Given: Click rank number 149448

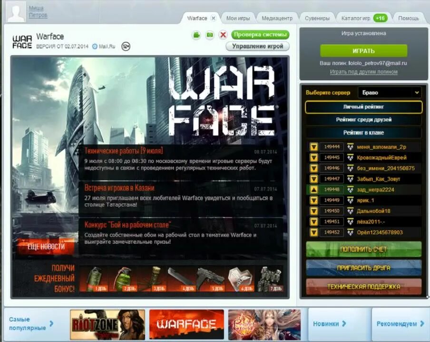Looking at the screenshot, I should 332,190.
